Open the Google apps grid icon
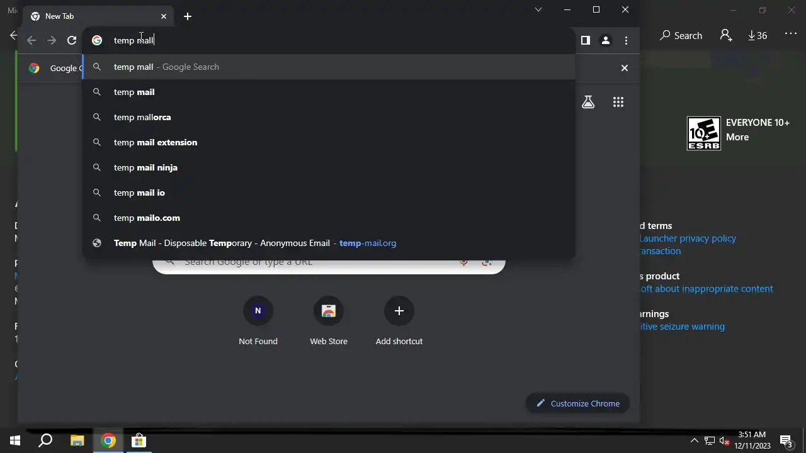The height and width of the screenshot is (453, 806). pos(618,102)
